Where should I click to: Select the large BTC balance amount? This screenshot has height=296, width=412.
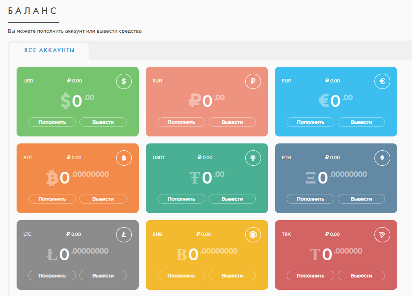(78, 177)
